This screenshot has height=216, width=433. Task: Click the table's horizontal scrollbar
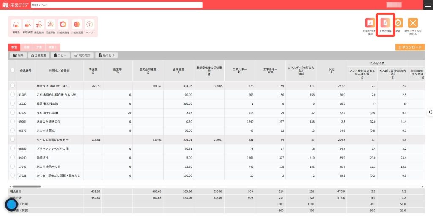25,186
